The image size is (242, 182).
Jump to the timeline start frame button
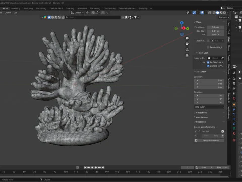(85, 167)
